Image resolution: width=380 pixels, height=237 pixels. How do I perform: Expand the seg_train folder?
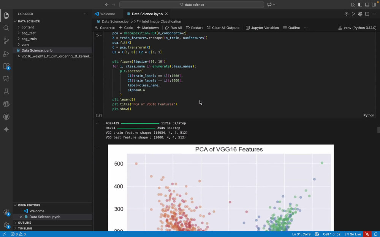(52, 39)
